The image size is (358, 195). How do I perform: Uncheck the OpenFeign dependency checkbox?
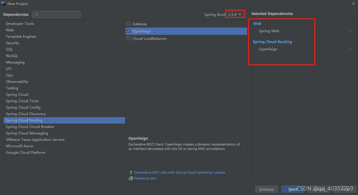[128, 31]
